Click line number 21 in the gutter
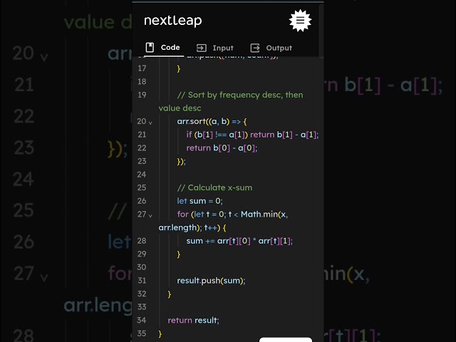Viewport: 456px width, 342px height. (x=142, y=135)
